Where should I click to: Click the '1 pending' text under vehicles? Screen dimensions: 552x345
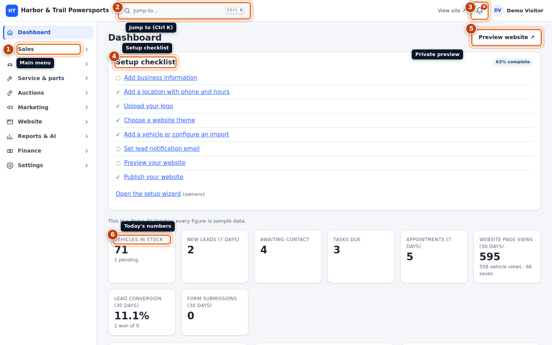(x=126, y=260)
